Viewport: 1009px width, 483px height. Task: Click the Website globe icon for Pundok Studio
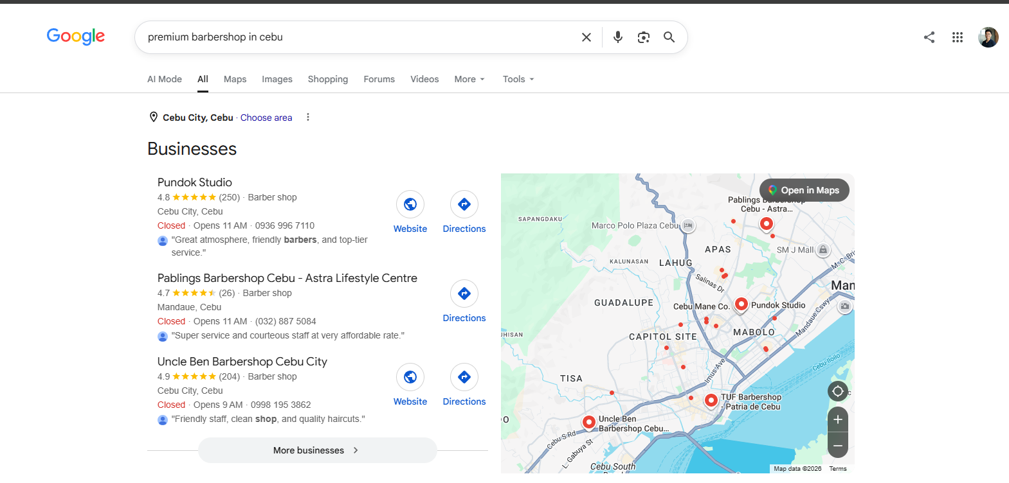coord(410,204)
